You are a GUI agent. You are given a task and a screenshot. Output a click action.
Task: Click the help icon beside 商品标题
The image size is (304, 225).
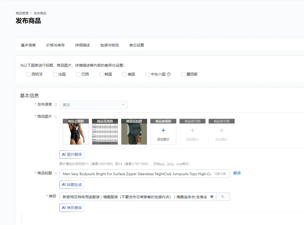click(x=56, y=173)
